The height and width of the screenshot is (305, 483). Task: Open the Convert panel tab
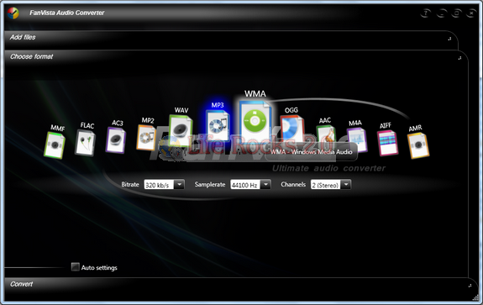[x=21, y=284]
